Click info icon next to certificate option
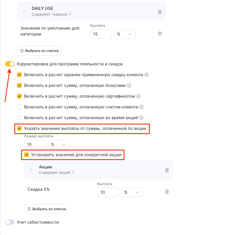The height and width of the screenshot is (235, 243). [138, 96]
